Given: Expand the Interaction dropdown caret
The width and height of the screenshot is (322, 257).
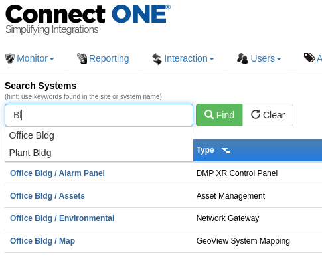Looking at the screenshot, I should point(212,59).
